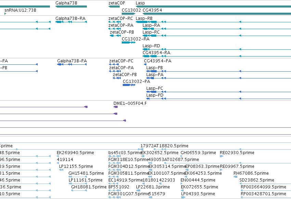This screenshot has height=199, width=291.
Task: Click the EK302652.5prime EST label
Action: [160, 153]
